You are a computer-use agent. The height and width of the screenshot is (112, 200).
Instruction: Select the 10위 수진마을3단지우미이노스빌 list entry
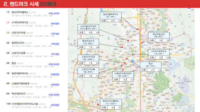[33, 105]
